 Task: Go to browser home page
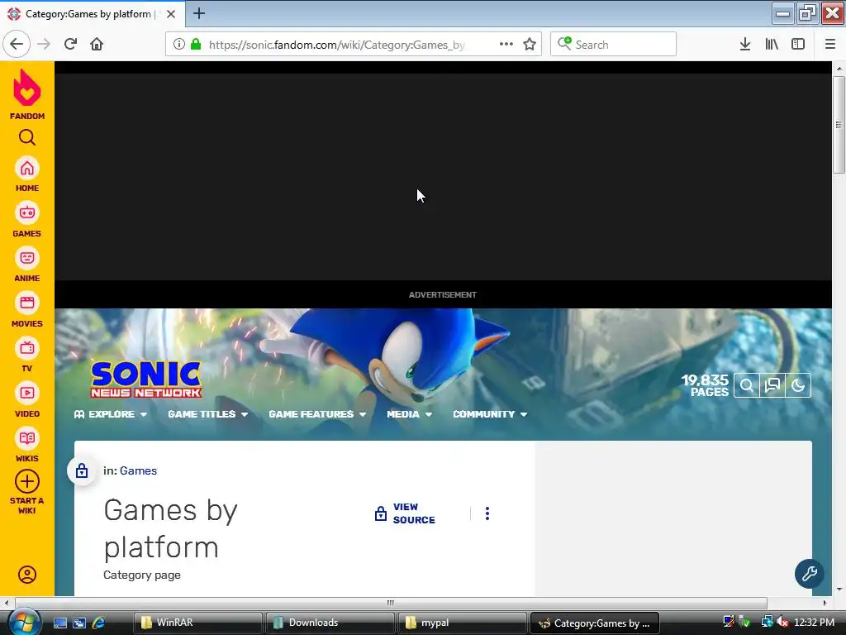pyautogui.click(x=97, y=44)
